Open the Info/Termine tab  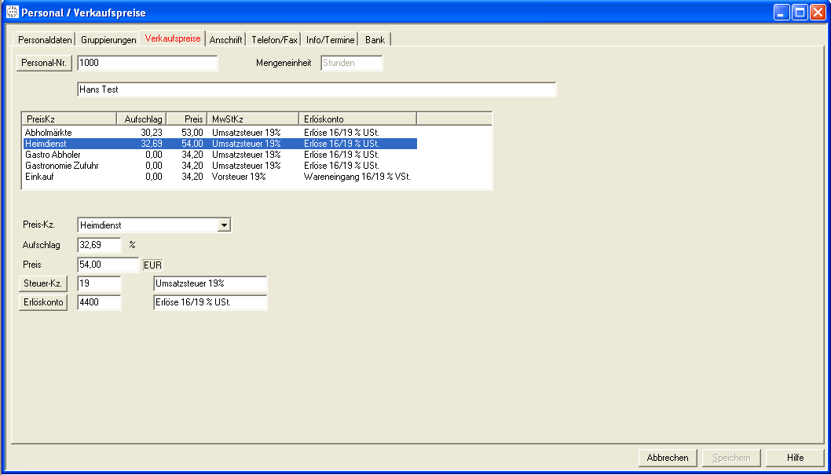(330, 40)
